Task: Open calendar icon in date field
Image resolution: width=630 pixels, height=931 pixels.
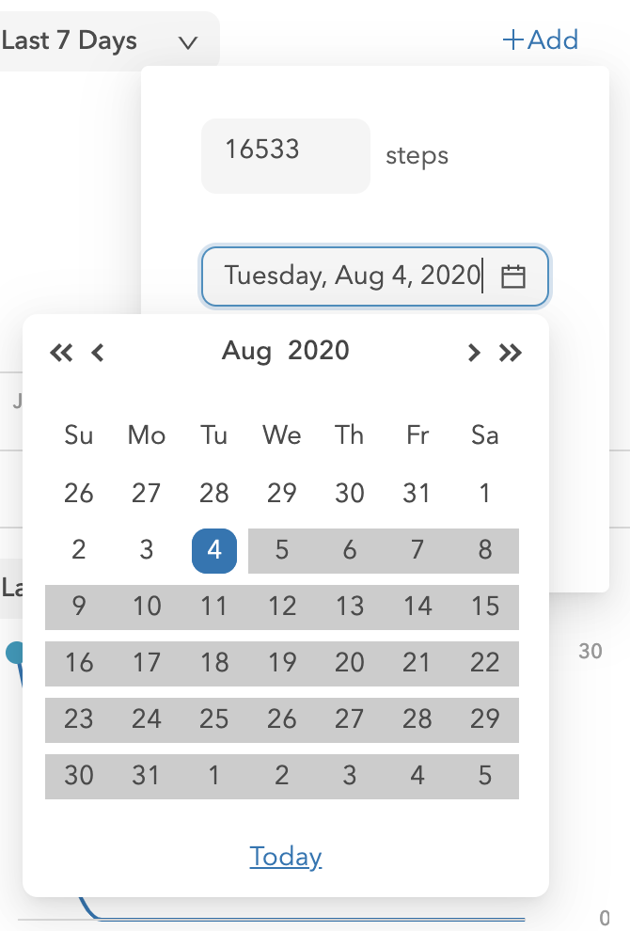Action: pyautogui.click(x=513, y=276)
